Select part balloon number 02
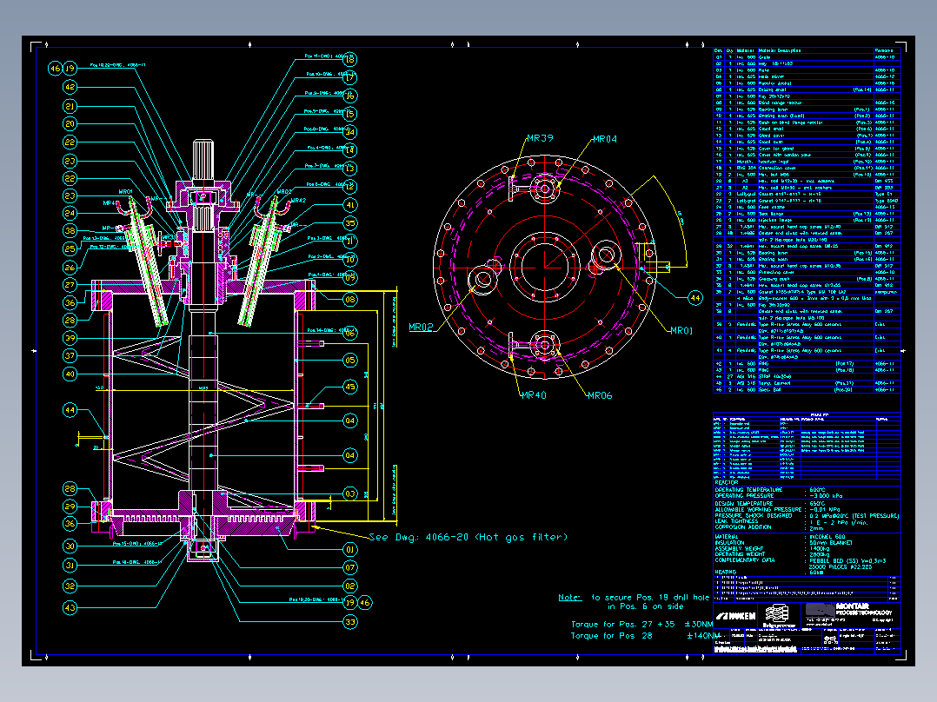 click(x=350, y=586)
